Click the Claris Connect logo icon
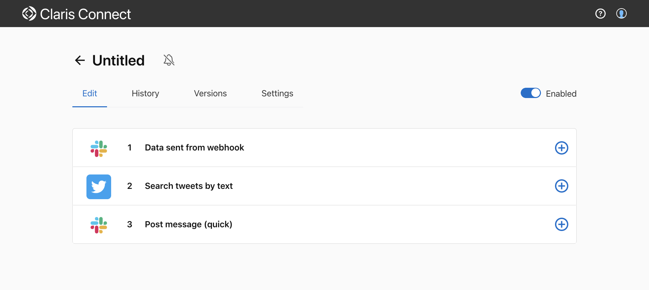 pos(29,14)
